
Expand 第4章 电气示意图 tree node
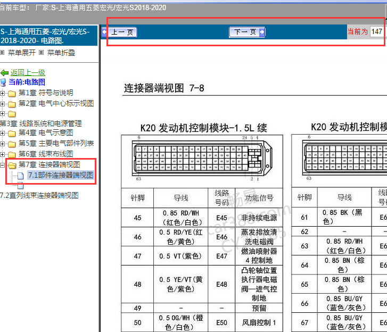[2, 133]
